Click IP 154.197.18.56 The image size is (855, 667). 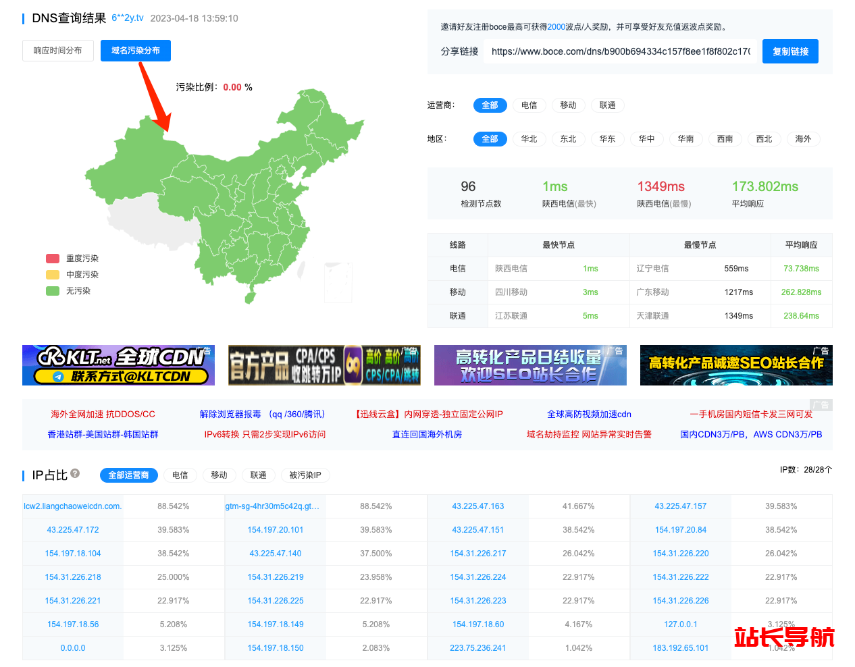[x=73, y=624]
